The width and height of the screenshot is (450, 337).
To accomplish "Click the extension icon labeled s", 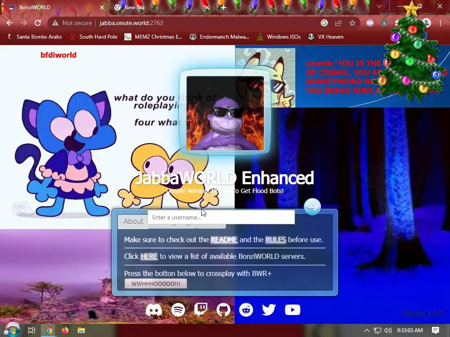I will point(384,23).
